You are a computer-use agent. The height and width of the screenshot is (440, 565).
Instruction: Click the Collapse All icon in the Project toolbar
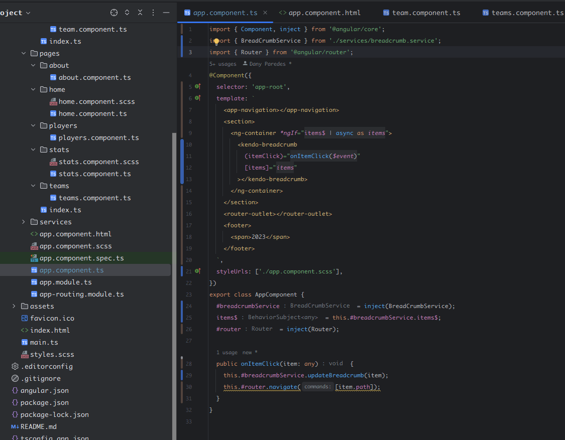tap(140, 13)
